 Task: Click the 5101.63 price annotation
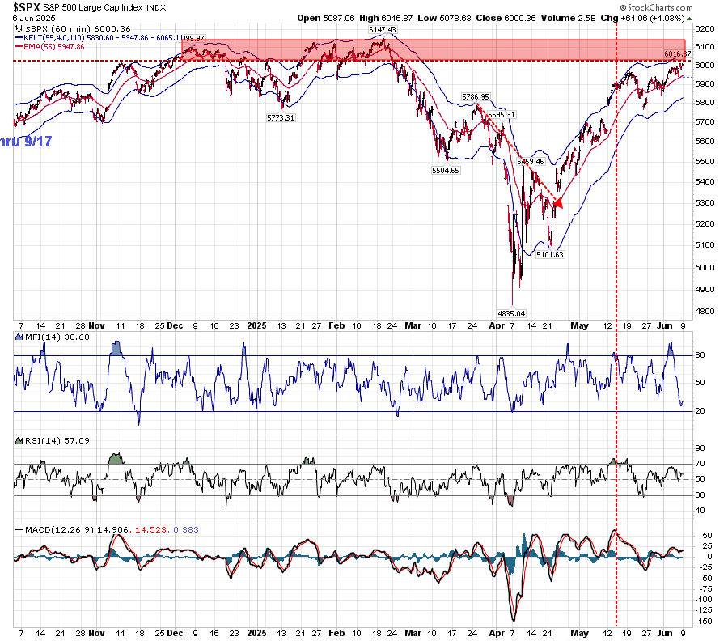click(549, 254)
